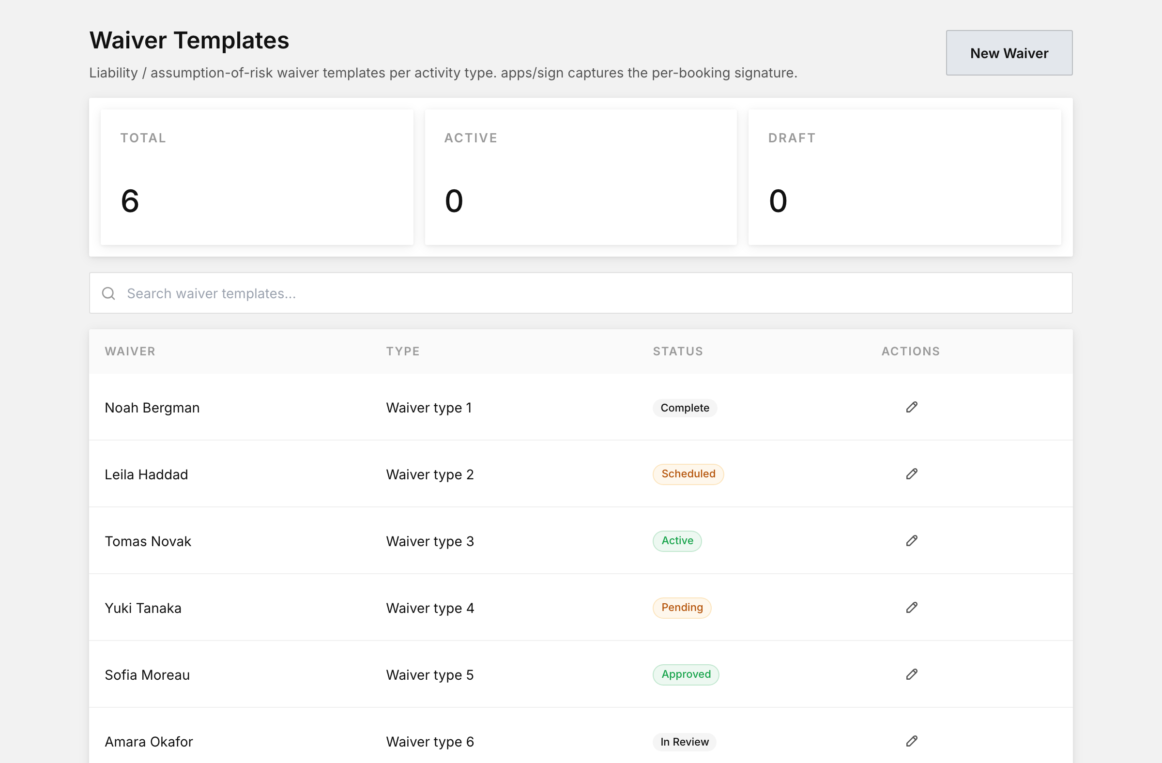Click the TYPE column header
The height and width of the screenshot is (763, 1162).
point(403,351)
